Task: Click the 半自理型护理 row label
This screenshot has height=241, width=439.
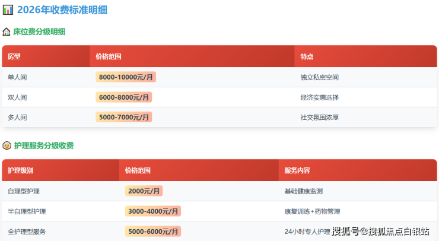Action: 27,211
